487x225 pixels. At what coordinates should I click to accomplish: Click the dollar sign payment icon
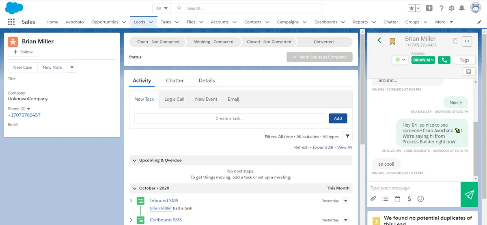click(409, 199)
